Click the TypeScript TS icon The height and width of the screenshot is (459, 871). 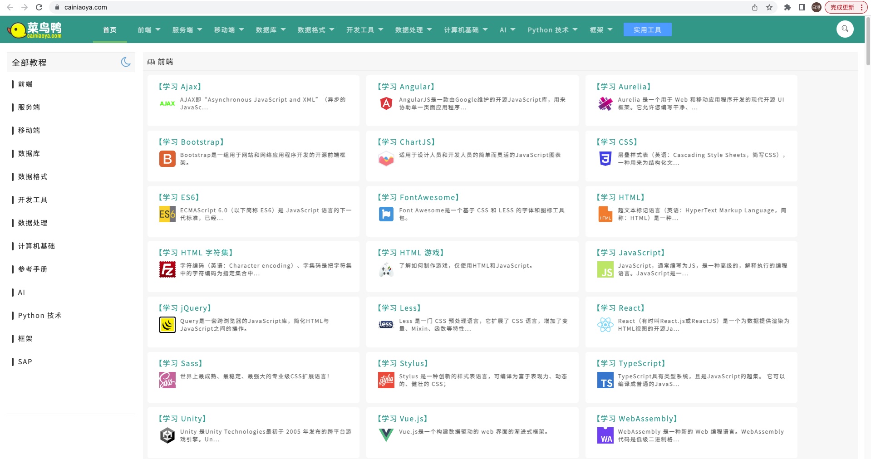pyautogui.click(x=605, y=380)
